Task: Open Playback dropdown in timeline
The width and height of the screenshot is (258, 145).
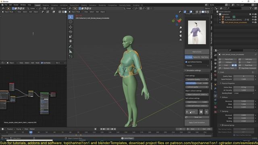Action: pyautogui.click(x=11, y=129)
